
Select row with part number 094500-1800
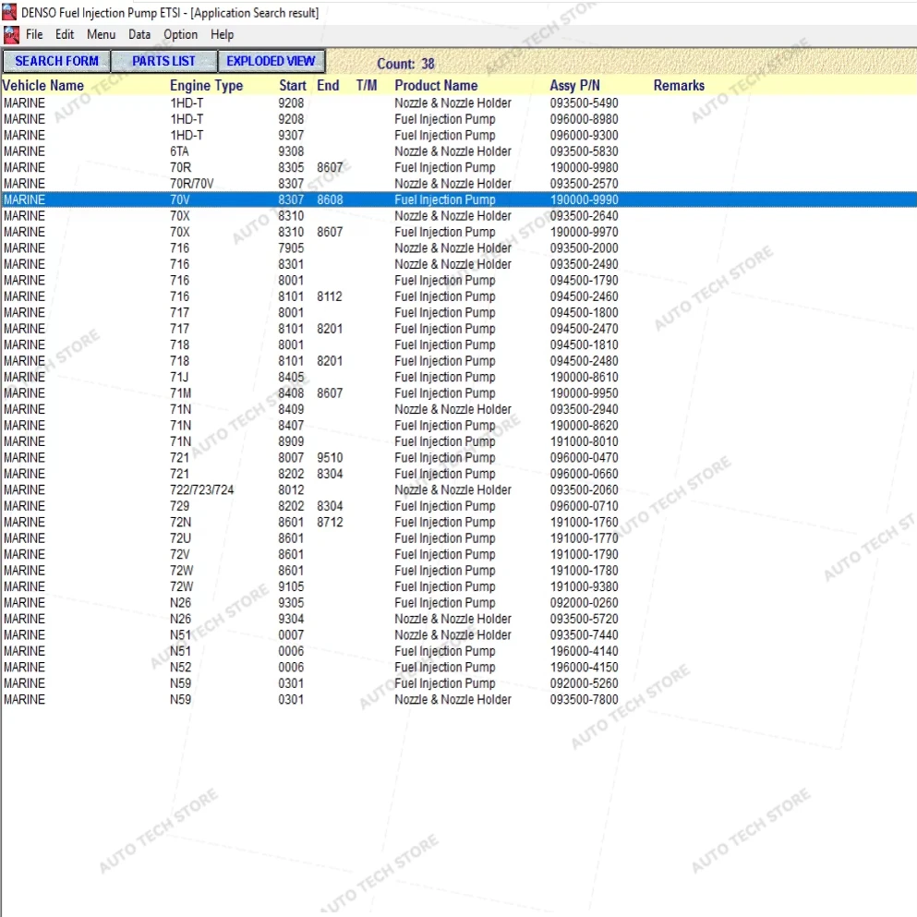pyautogui.click(x=458, y=312)
